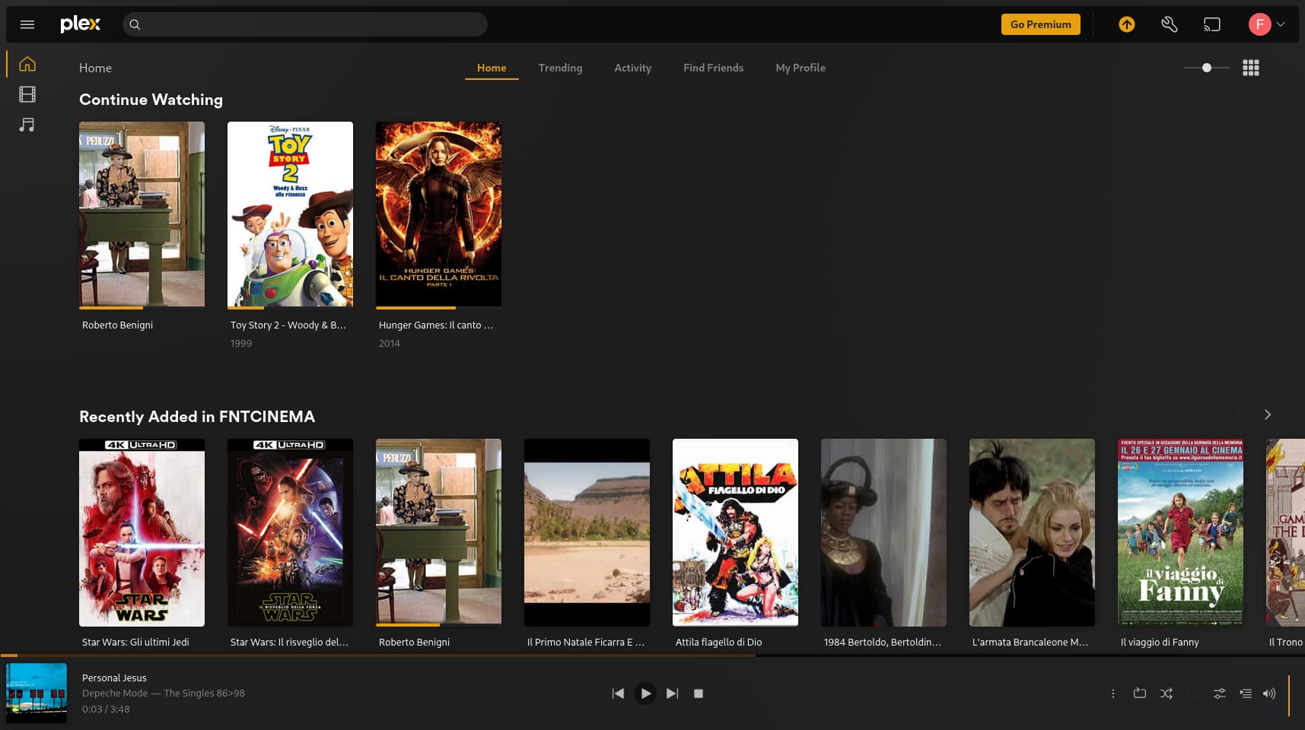1305x730 pixels.
Task: Click the orange update arrow icon
Action: coord(1126,24)
